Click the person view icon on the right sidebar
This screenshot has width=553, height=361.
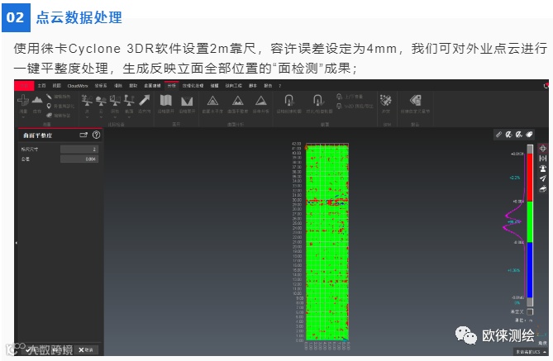[543, 169]
